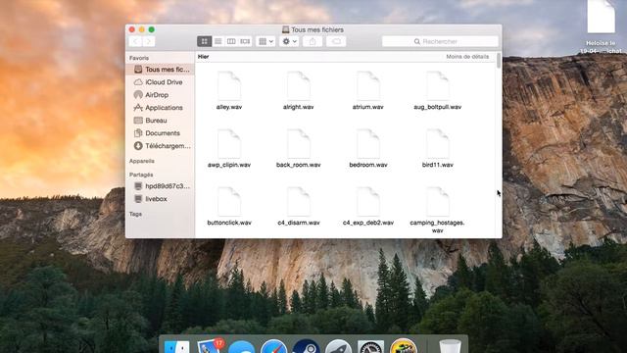627x353 pixels.
Task: Click the Favoris section header
Action: click(139, 58)
